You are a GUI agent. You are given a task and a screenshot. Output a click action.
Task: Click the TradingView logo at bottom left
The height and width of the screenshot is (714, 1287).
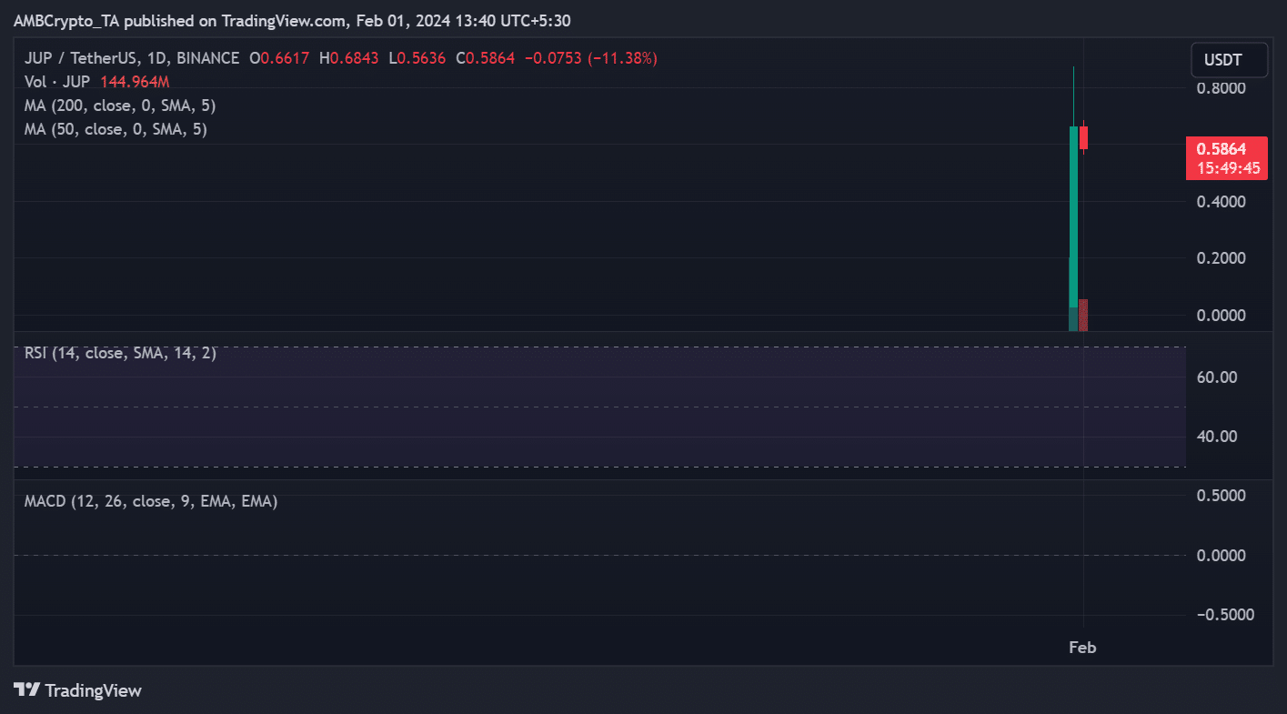(x=78, y=690)
